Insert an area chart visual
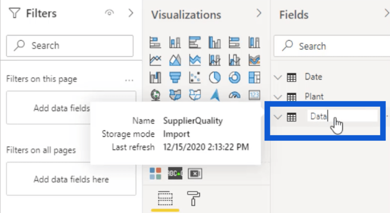This screenshot has width=390, height=213. pos(175,60)
